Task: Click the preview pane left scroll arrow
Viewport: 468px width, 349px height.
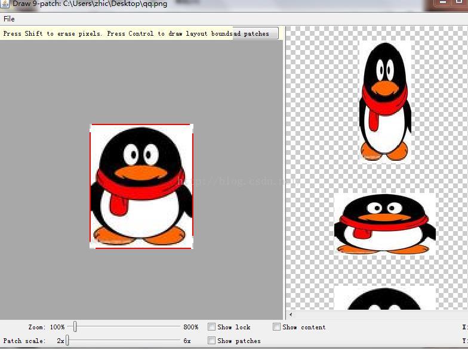Action: click(x=291, y=314)
